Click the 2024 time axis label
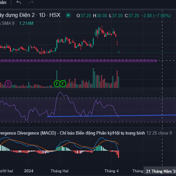Image resolution: width=176 pixels, height=176 pixels. pyautogui.click(x=29, y=171)
